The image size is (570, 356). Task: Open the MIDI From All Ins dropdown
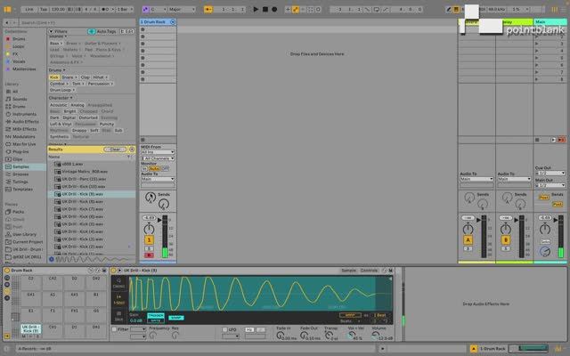coord(158,152)
